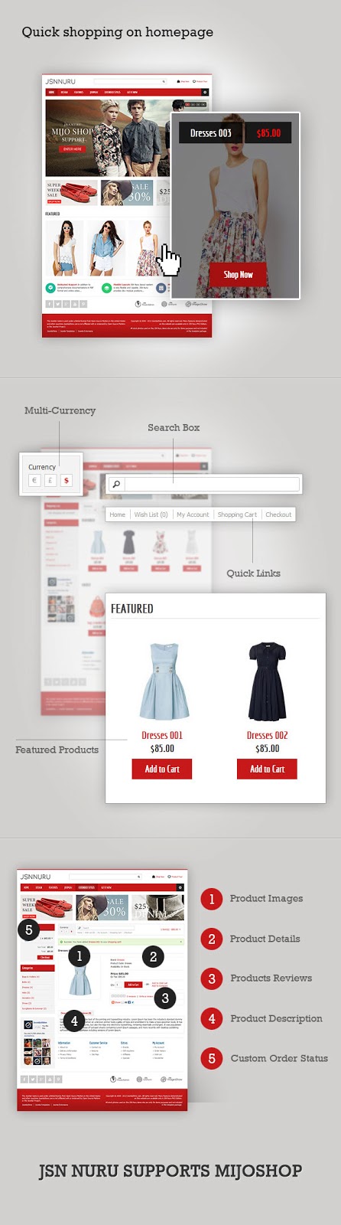341x1225 pixels.
Task: Click the red number 1 Product Images badge
Action: click(212, 899)
